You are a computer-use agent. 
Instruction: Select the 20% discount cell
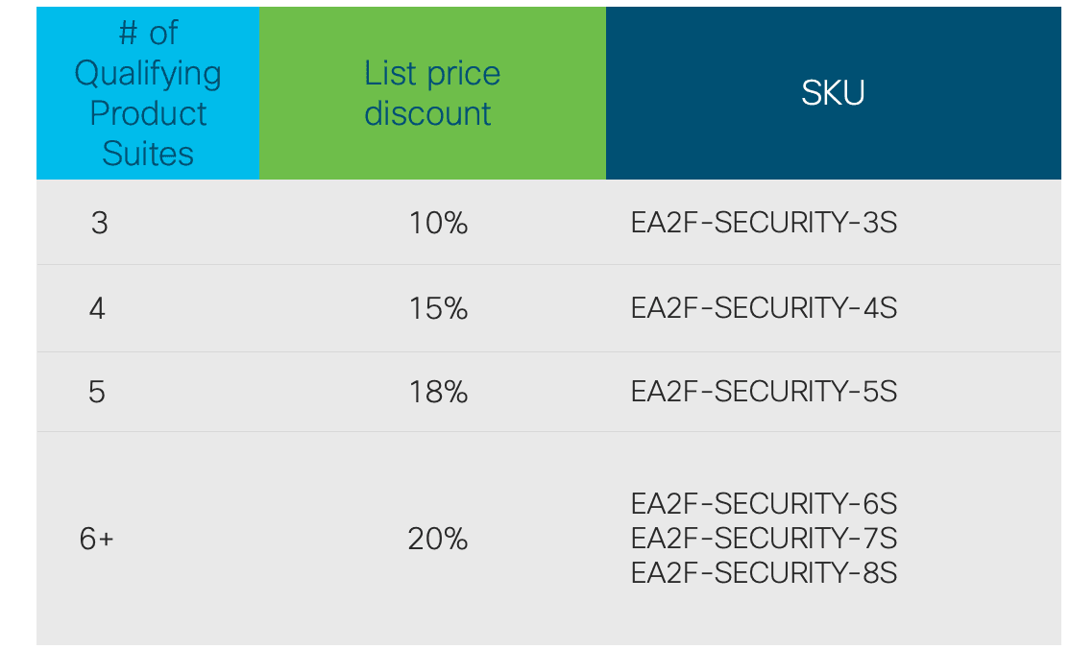coord(438,539)
